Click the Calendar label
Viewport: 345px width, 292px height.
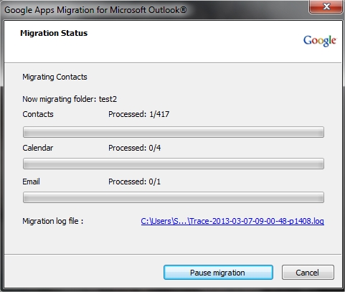pyautogui.click(x=38, y=148)
